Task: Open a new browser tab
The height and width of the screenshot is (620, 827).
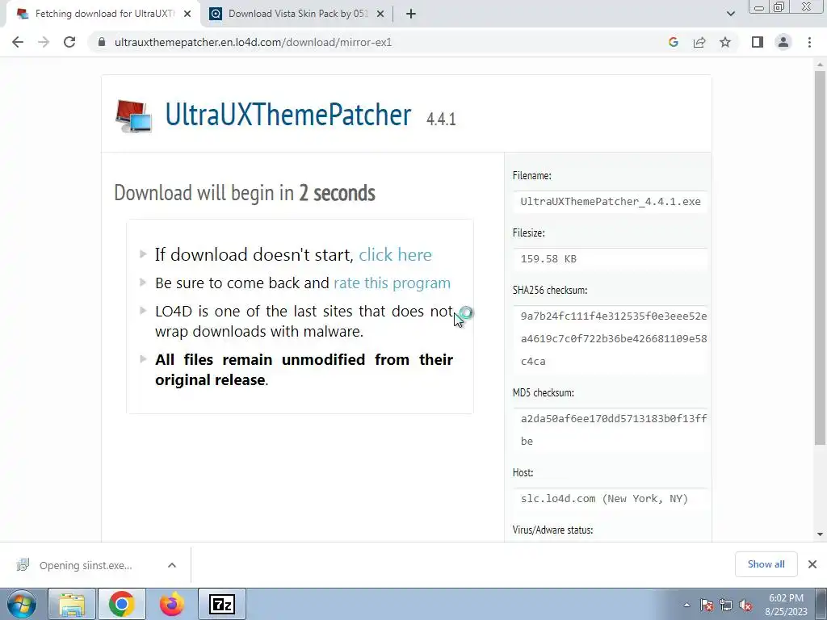Action: tap(411, 15)
